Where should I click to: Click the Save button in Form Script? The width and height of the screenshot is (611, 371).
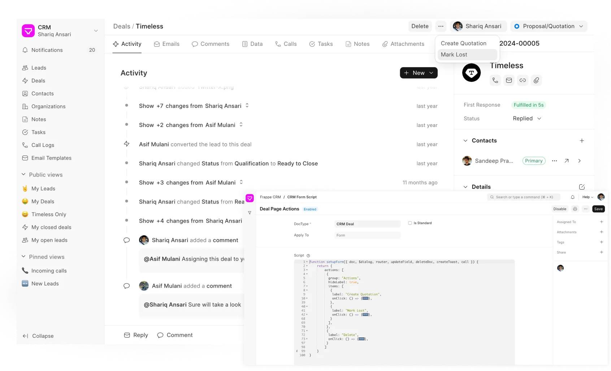(598, 209)
